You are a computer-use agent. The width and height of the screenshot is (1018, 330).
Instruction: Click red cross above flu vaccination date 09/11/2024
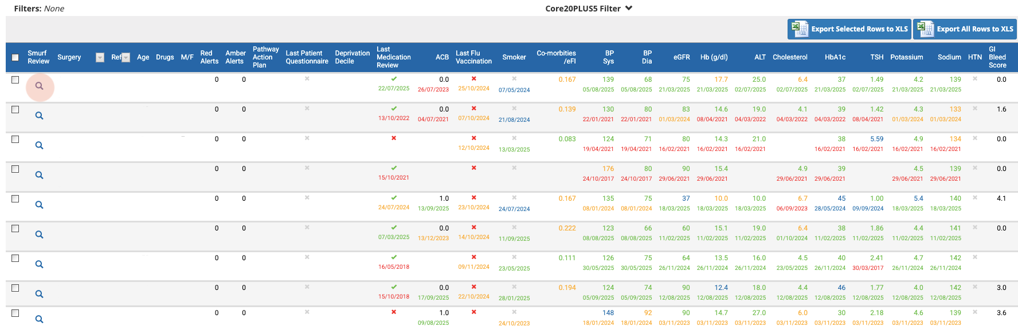(473, 257)
